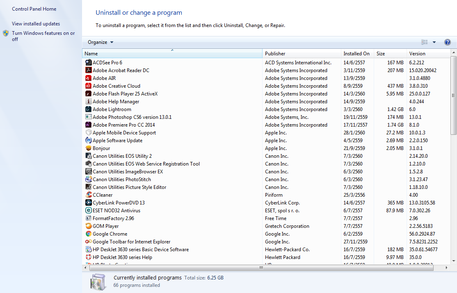This screenshot has height=293, width=457.
Task: Sort the list by Installed On column
Action: [x=358, y=54]
